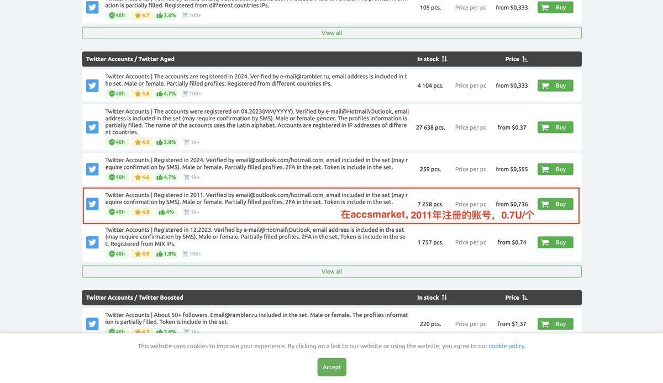The image size is (663, 383).
Task: Accept the cookie notice
Action: click(331, 367)
